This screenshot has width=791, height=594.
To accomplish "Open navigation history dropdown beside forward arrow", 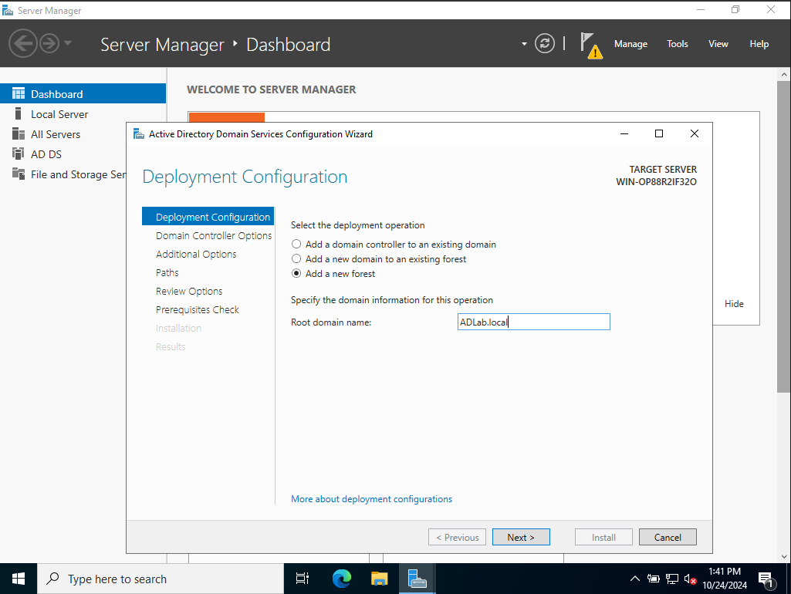I will coord(68,43).
